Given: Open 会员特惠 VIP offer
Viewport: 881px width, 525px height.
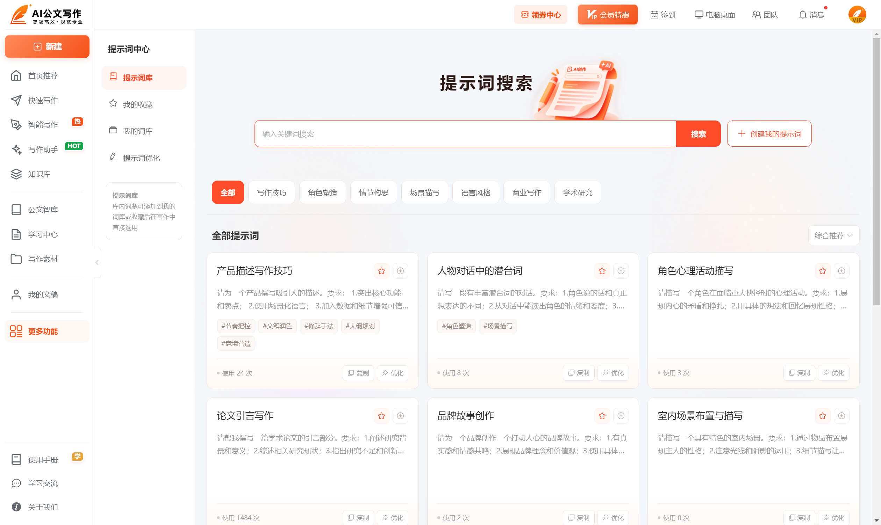Looking at the screenshot, I should [x=608, y=15].
